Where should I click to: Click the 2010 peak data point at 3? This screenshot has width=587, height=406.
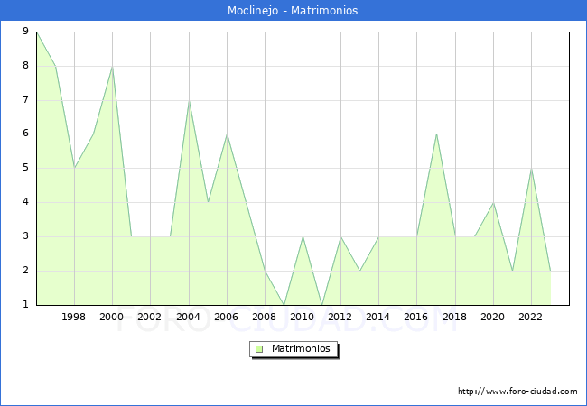[x=303, y=237]
